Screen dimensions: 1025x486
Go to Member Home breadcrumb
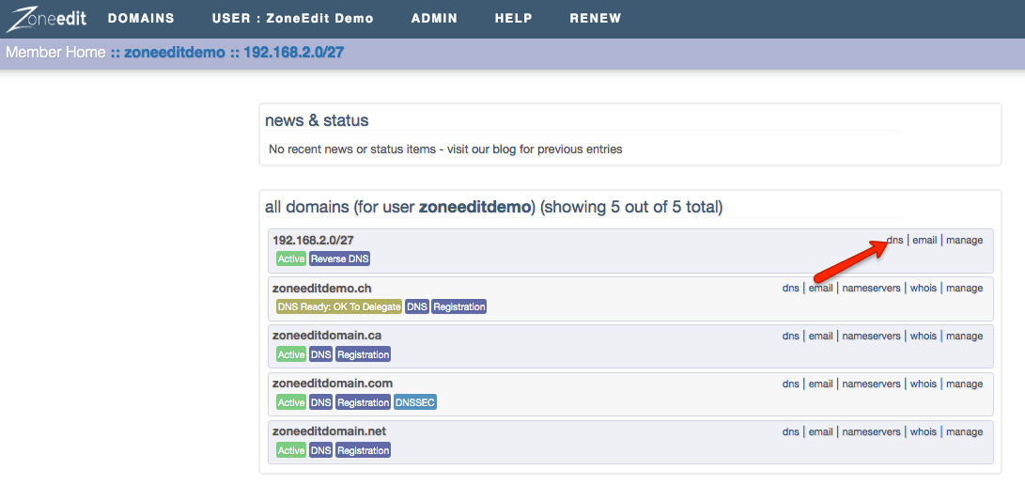pyautogui.click(x=55, y=53)
